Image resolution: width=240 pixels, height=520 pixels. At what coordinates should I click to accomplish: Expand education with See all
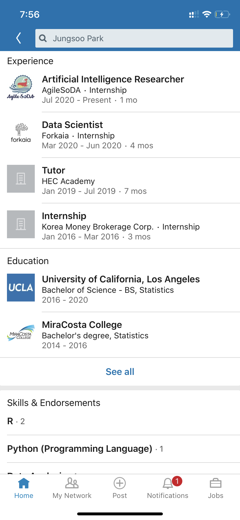120,372
